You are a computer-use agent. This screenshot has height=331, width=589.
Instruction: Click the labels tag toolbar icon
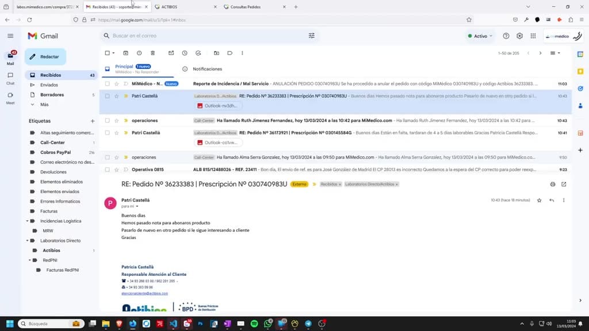[x=230, y=53]
